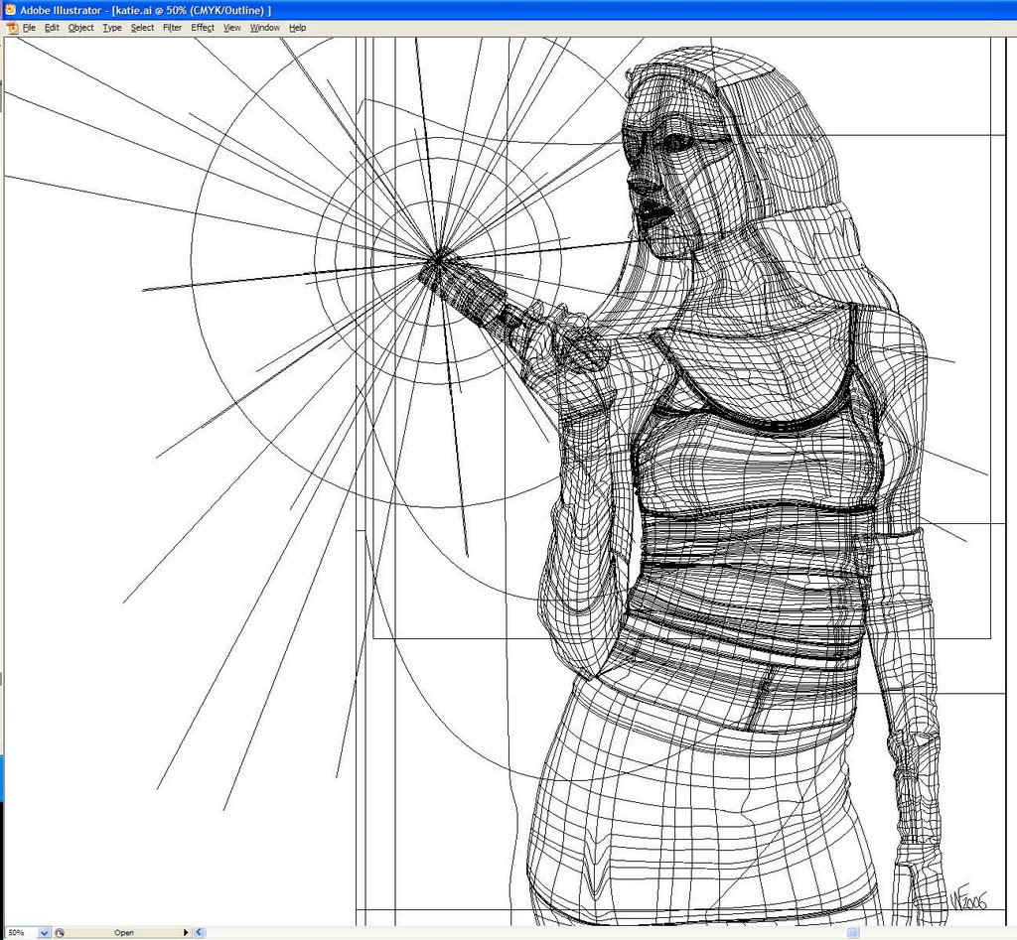
Task: Expand the 50% zoom level dropdown
Action: point(44,933)
